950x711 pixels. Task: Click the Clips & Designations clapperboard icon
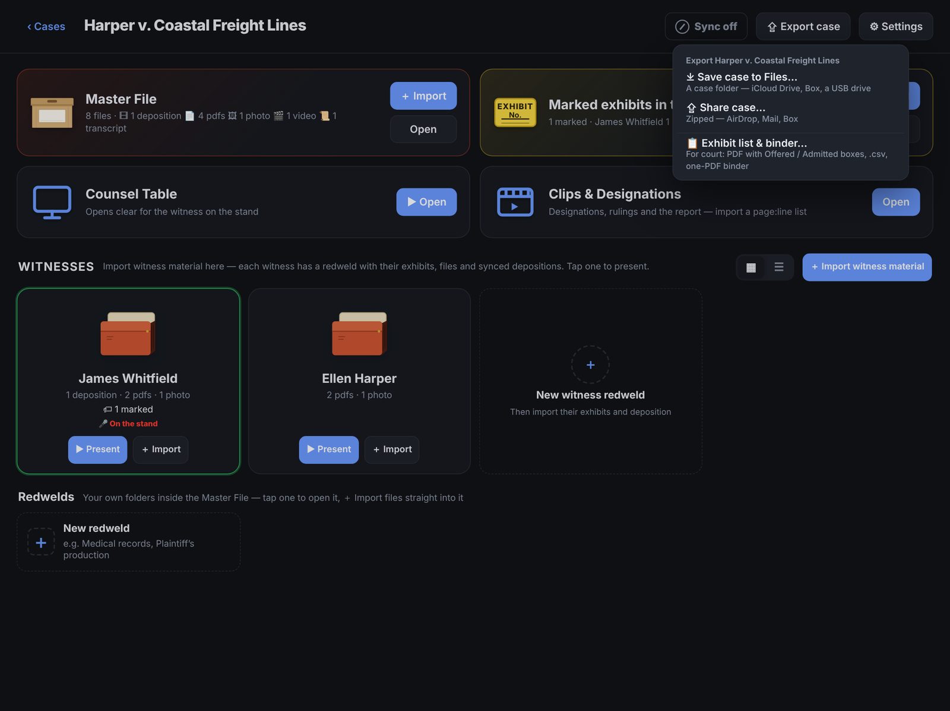pos(515,202)
